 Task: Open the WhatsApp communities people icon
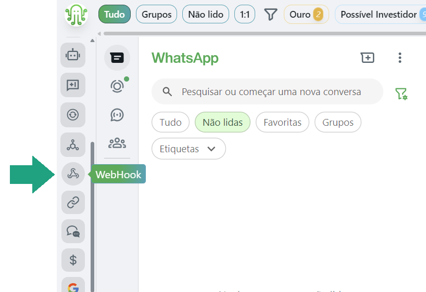pyautogui.click(x=117, y=143)
